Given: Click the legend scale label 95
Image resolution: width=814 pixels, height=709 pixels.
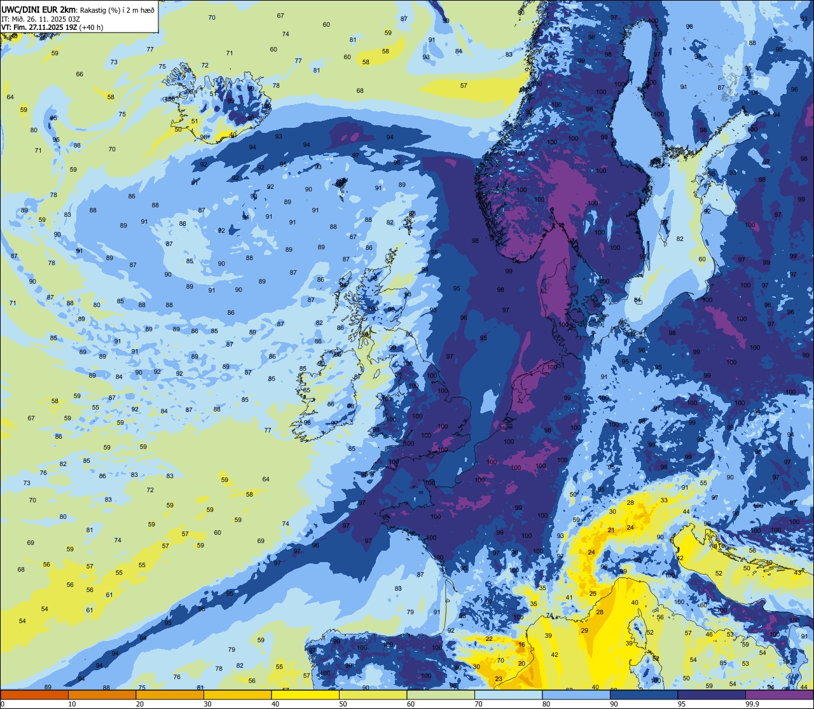Looking at the screenshot, I should point(682,704).
